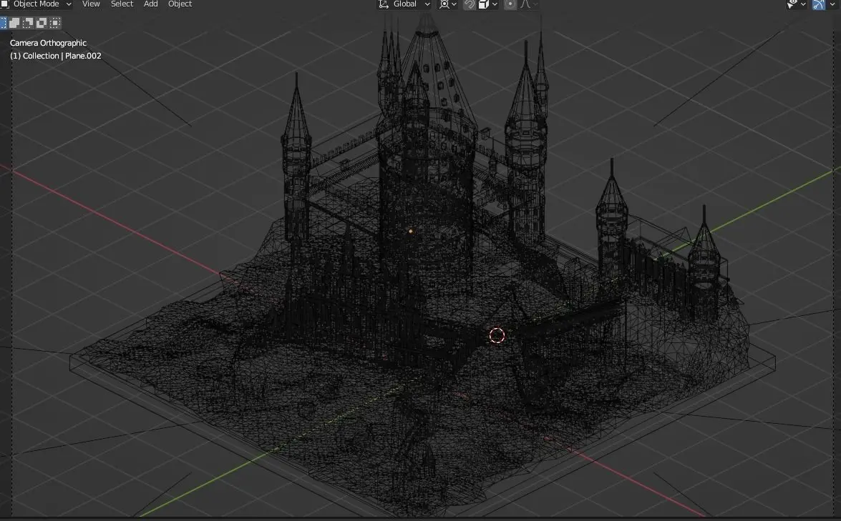Choose the Extend Selection mode icon
This screenshot has width=841, height=521.
coord(14,22)
